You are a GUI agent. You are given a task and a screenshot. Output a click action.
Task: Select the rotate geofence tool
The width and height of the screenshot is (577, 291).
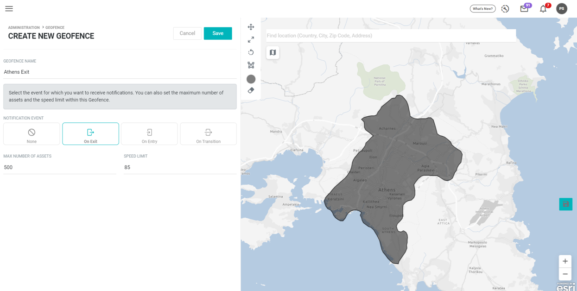click(251, 52)
